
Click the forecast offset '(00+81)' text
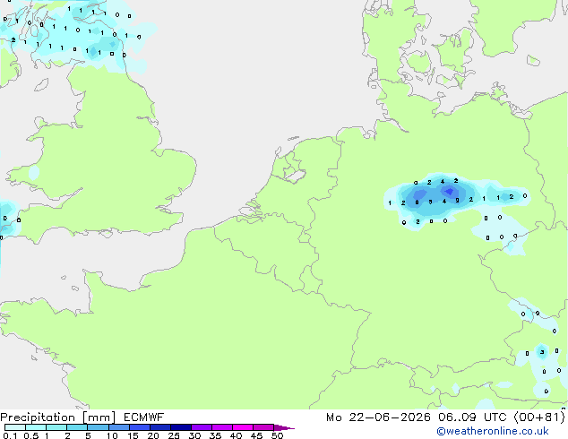click(539, 417)
